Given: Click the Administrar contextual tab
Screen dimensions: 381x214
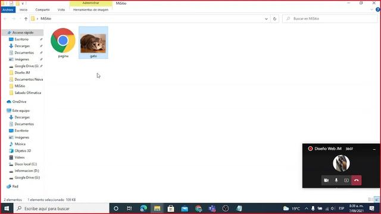Looking at the screenshot, I should pyautogui.click(x=91, y=3).
